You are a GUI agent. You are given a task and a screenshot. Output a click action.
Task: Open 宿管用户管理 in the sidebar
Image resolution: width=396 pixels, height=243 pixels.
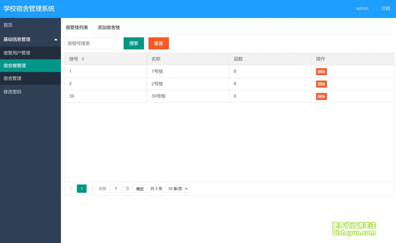click(x=30, y=53)
